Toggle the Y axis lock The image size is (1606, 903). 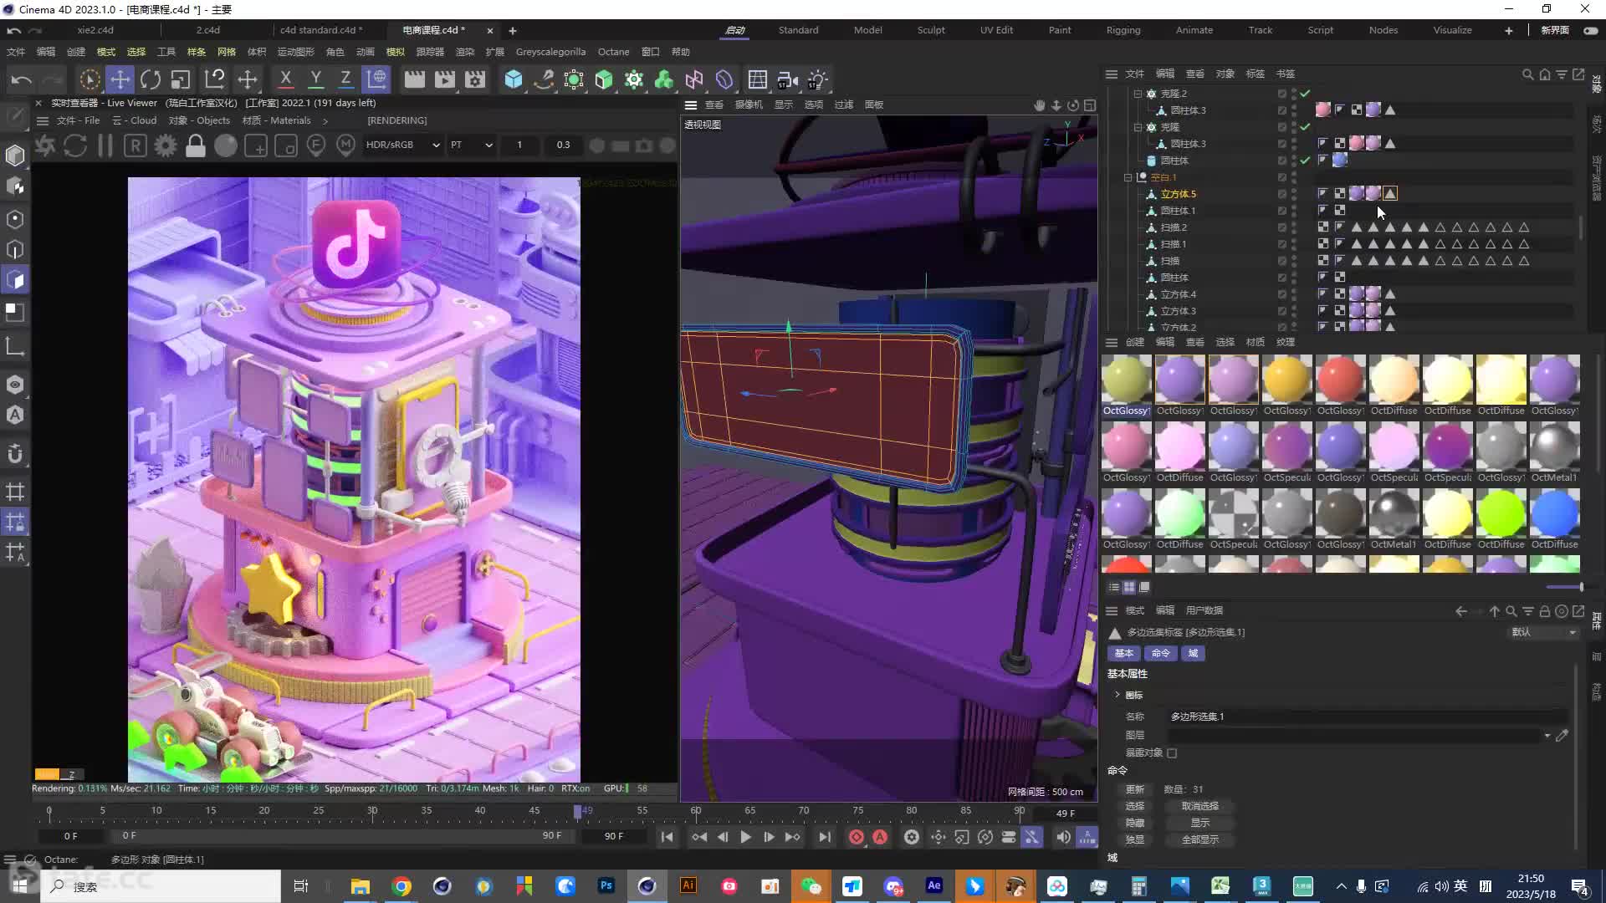[315, 79]
